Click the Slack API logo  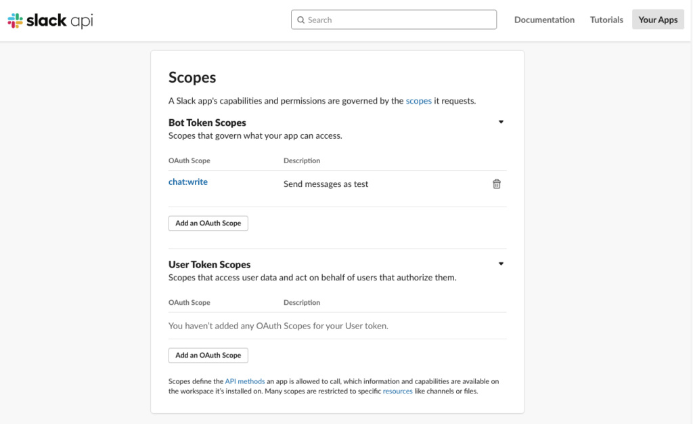pos(51,20)
